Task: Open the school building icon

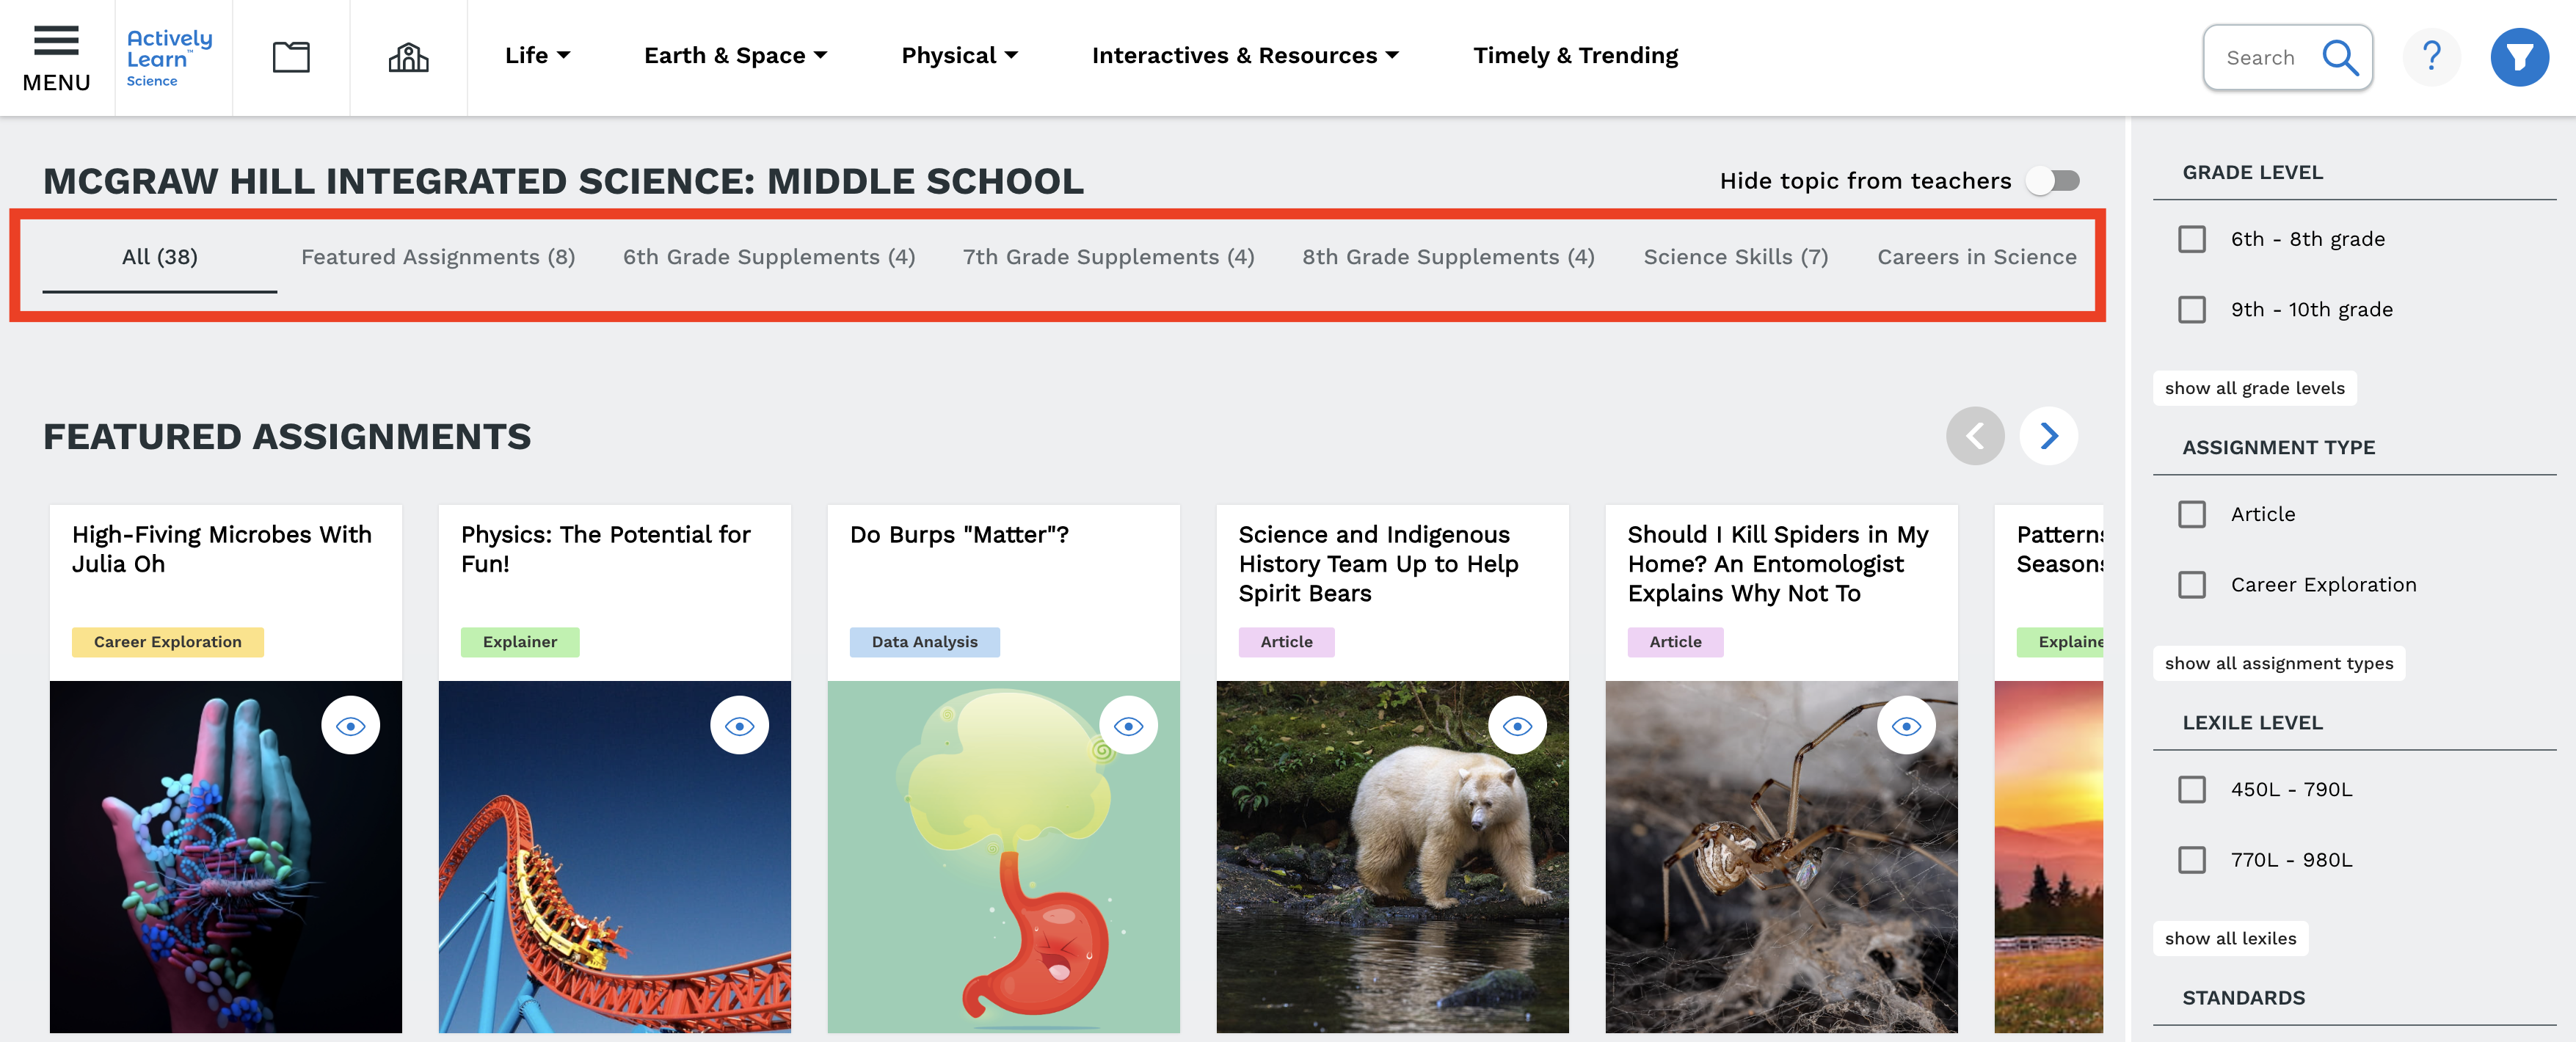Action: [x=408, y=57]
